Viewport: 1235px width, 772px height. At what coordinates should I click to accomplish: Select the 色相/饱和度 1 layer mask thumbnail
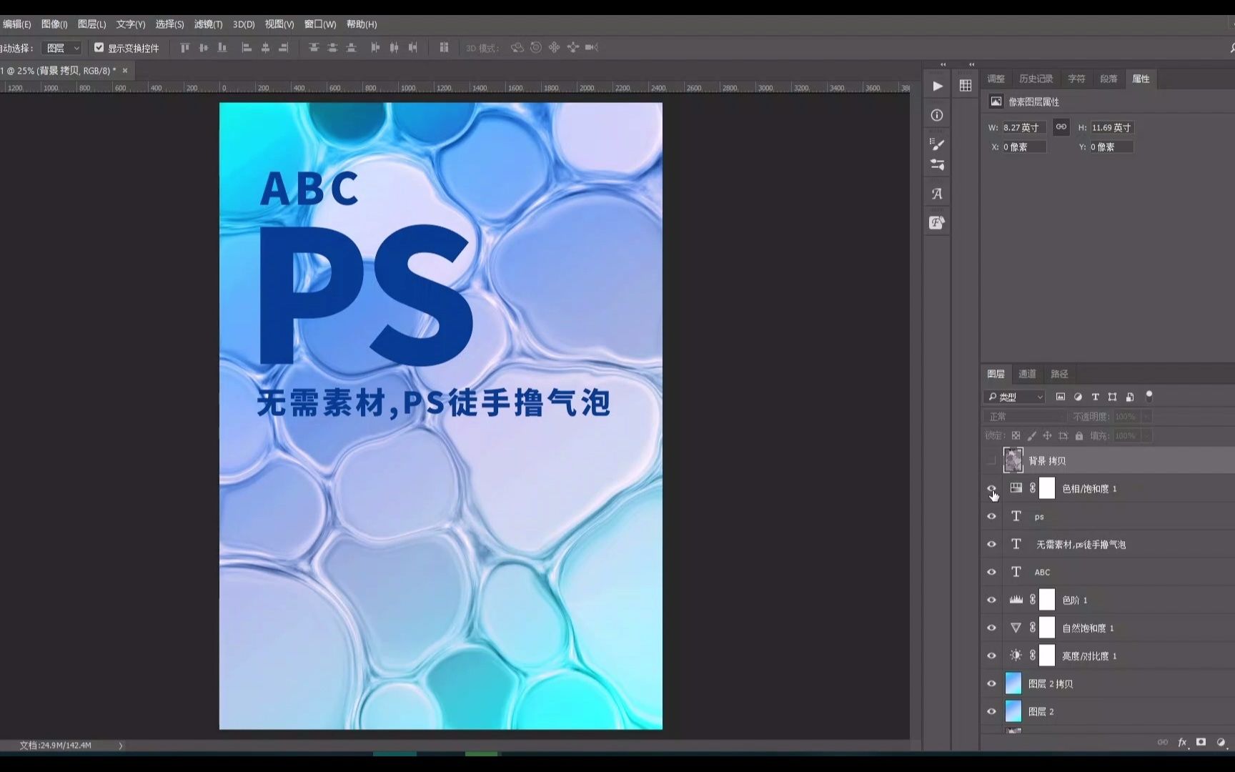click(1047, 489)
